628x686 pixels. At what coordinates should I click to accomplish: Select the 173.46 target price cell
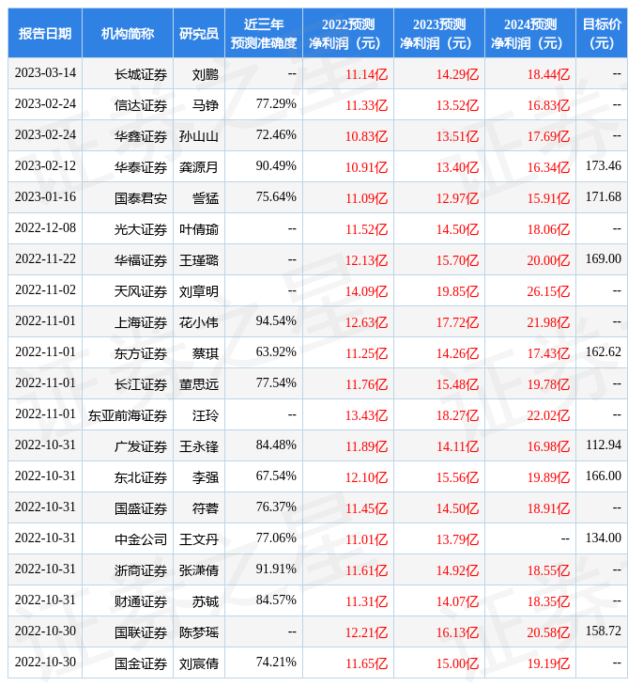603,166
